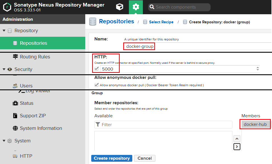This screenshot has height=164, width=272.
Task: Click the HTTP port spinner arrows
Action: point(258,69)
